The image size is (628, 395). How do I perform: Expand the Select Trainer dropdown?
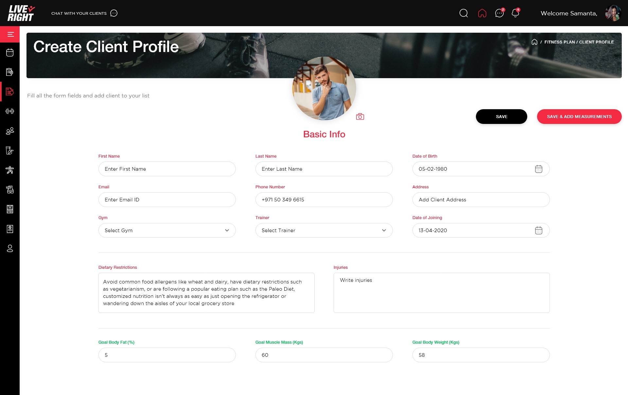pyautogui.click(x=324, y=231)
